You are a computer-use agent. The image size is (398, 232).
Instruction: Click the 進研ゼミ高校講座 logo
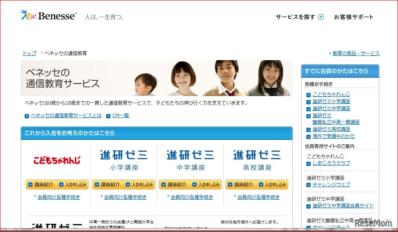(257, 158)
